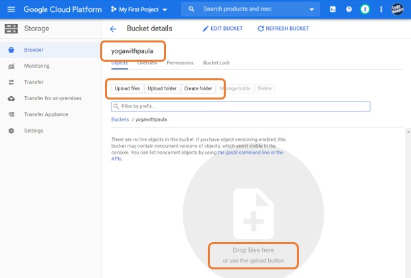Click the Delete button
The height and width of the screenshot is (278, 411).
[265, 88]
